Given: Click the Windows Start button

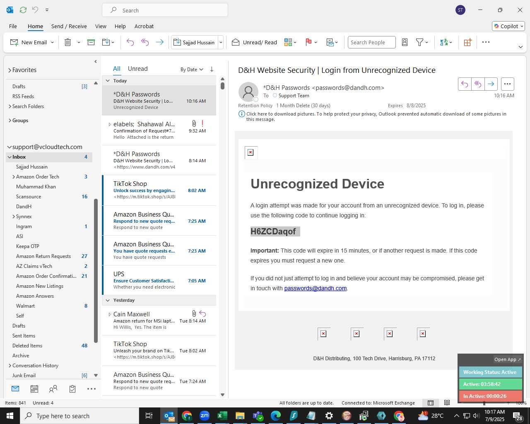Looking at the screenshot, I should 10,416.
